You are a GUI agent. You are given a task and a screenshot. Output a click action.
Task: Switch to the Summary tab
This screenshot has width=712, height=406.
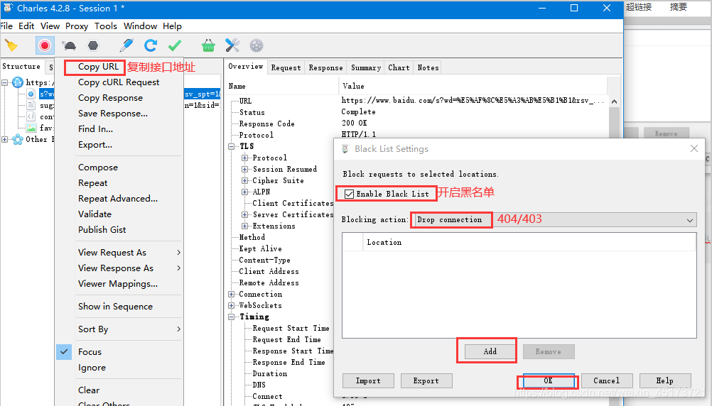[x=366, y=67]
